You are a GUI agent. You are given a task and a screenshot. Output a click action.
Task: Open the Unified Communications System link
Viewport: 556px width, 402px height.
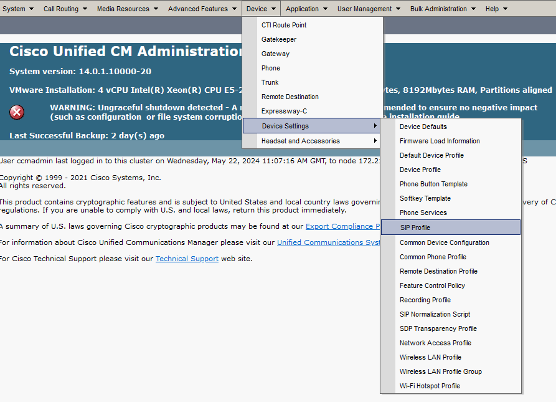(328, 242)
